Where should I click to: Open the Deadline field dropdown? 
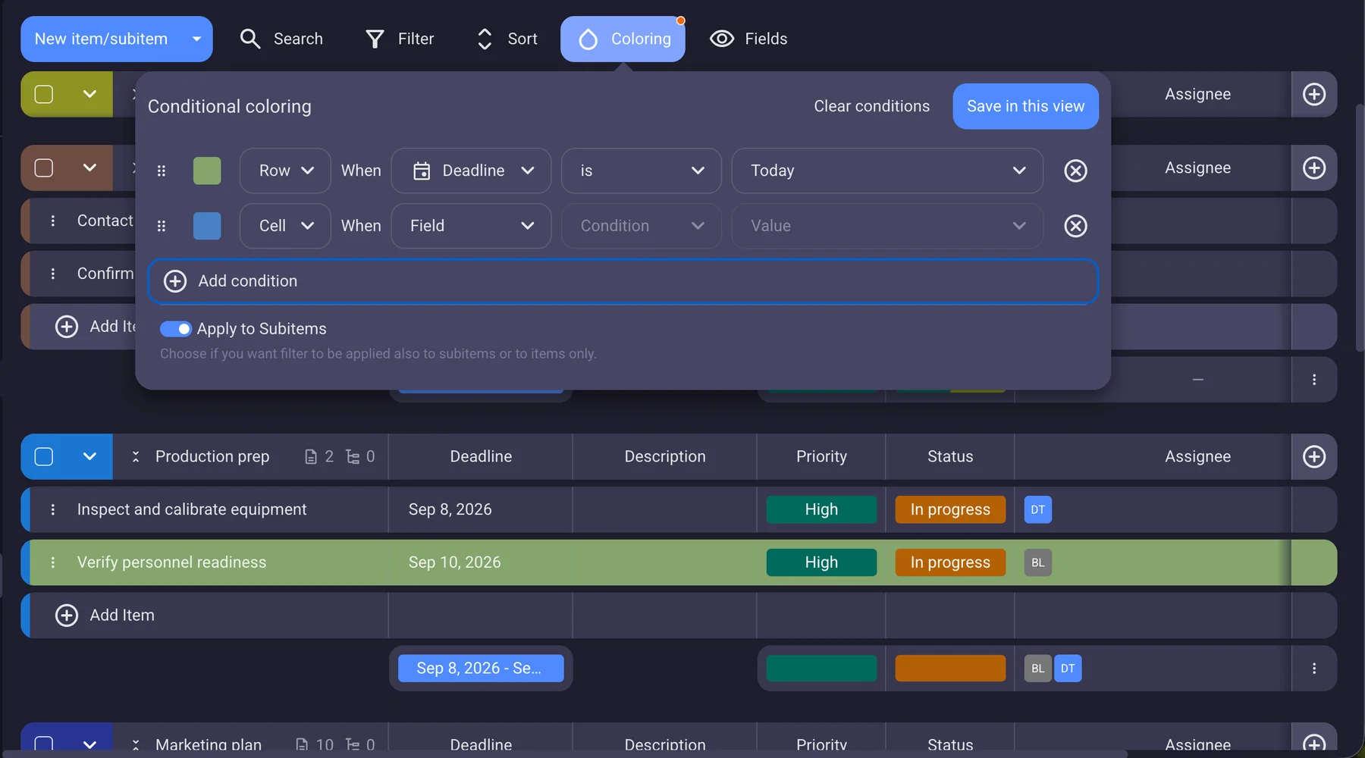pyautogui.click(x=471, y=171)
